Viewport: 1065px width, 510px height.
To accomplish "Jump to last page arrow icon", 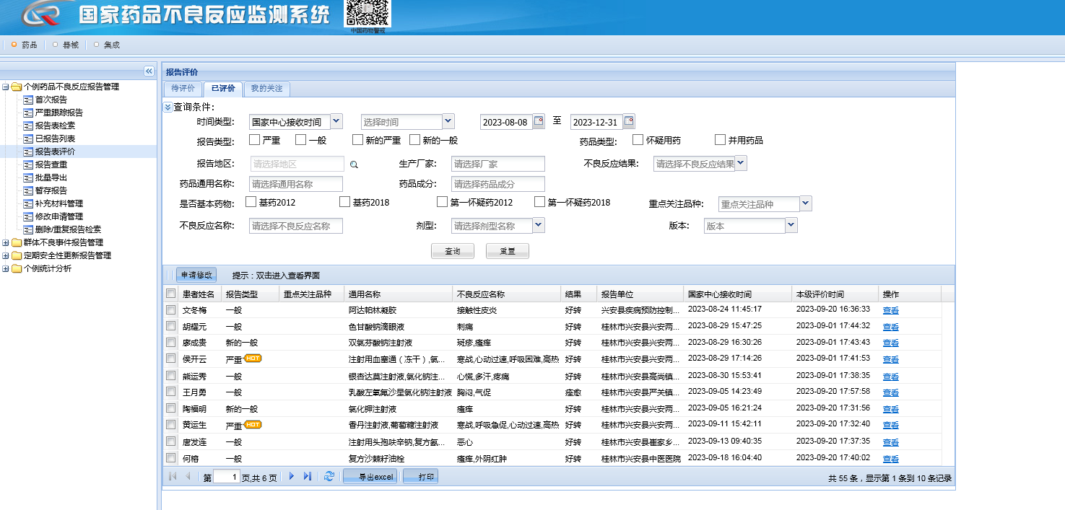I will click(308, 476).
